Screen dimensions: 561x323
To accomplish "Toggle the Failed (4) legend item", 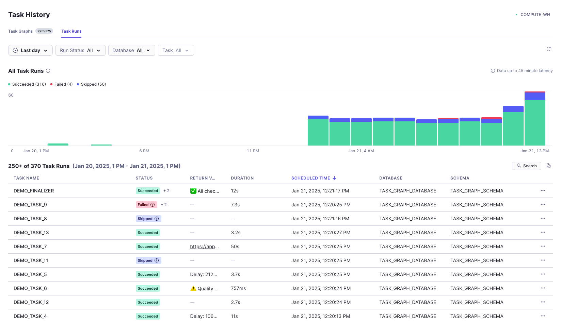I will point(62,84).
